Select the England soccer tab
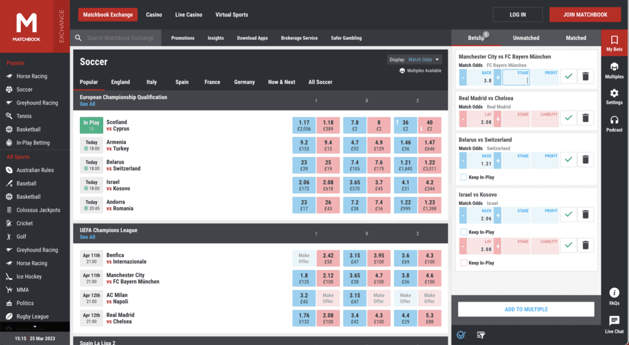 (x=120, y=82)
